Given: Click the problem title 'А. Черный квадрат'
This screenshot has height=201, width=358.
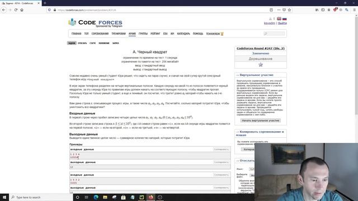Looking at the screenshot, I should (x=150, y=52).
